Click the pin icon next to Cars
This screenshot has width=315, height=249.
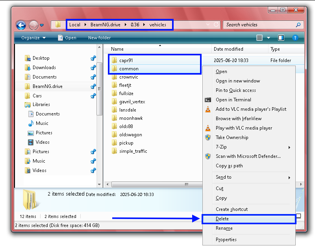93,96
